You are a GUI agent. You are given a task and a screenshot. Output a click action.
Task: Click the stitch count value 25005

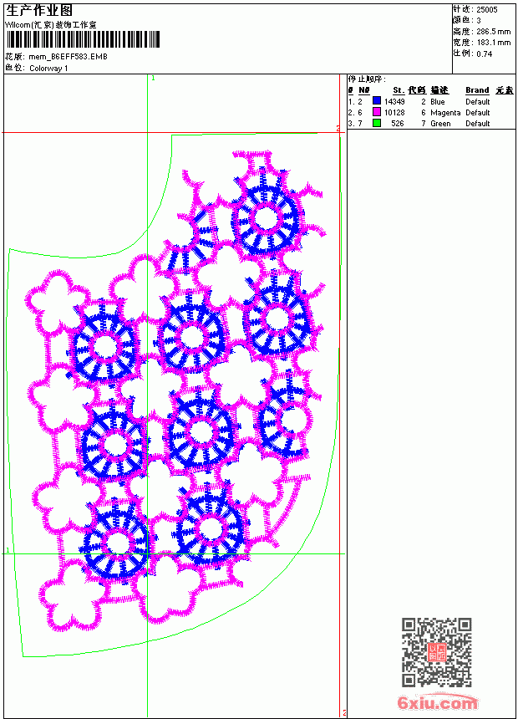487,10
